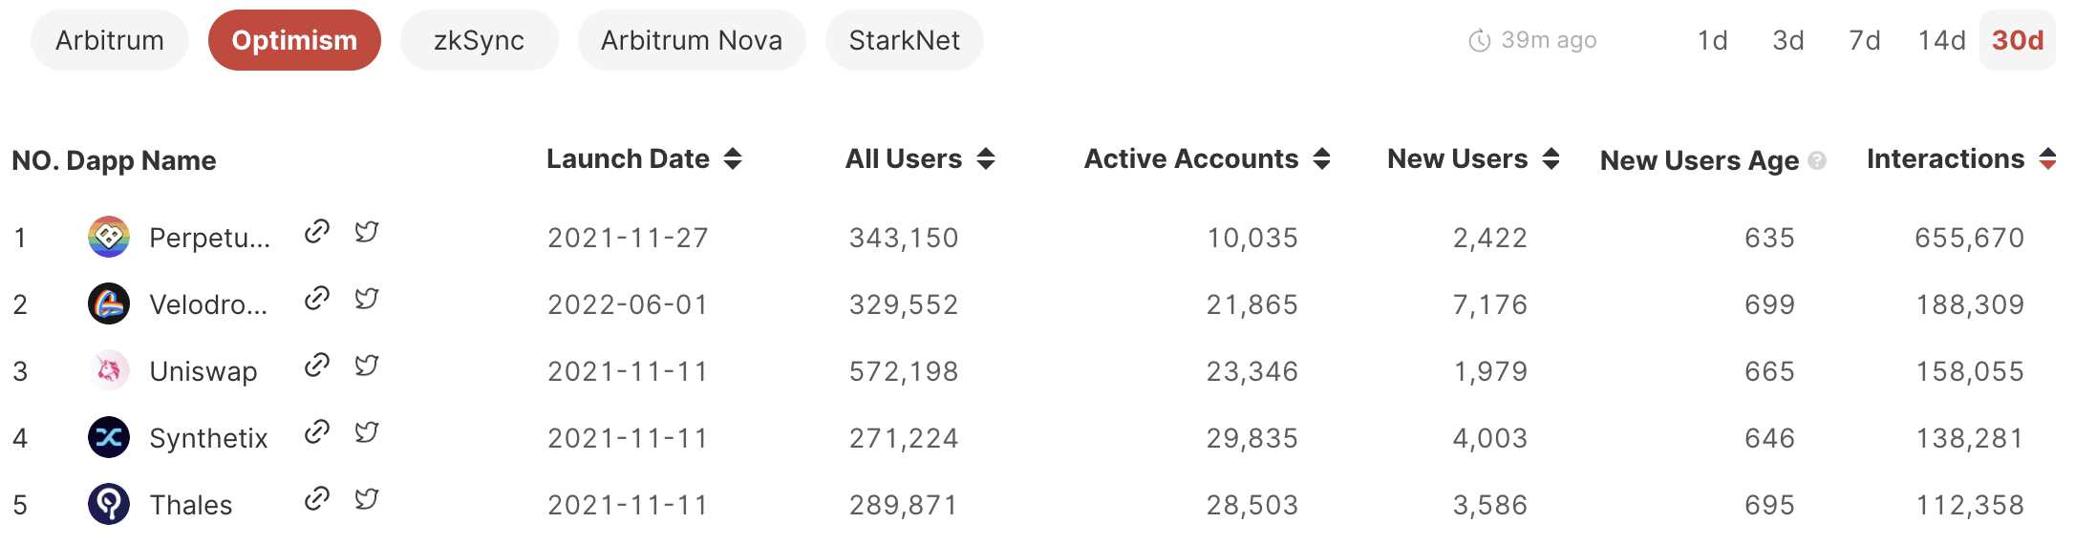This screenshot has width=2075, height=544.
Task: Open Synthetix's Twitter bird icon
Action: click(x=366, y=432)
